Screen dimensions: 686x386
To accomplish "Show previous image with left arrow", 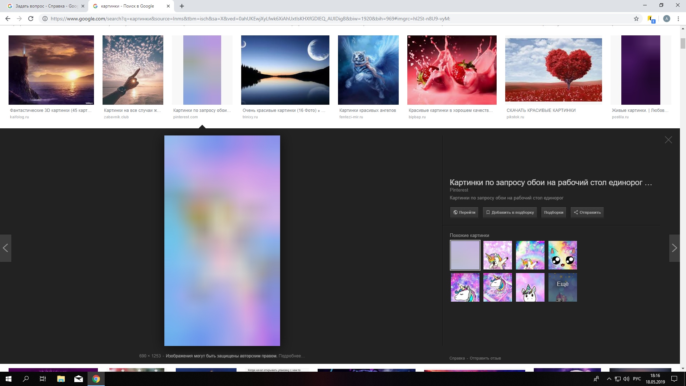I will pos(6,248).
